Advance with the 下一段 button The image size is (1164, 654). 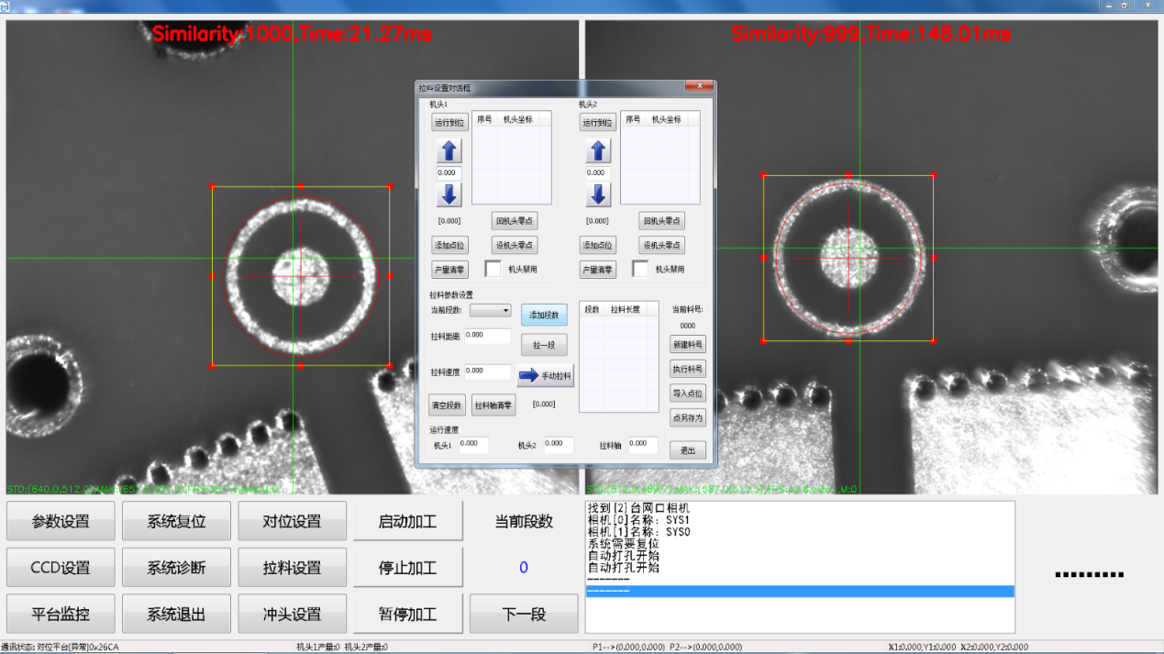coord(523,613)
